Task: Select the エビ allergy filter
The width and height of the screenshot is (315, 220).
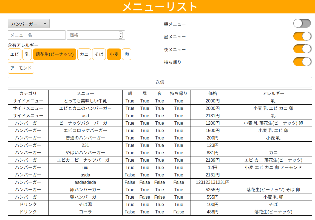Action: tap(15, 54)
